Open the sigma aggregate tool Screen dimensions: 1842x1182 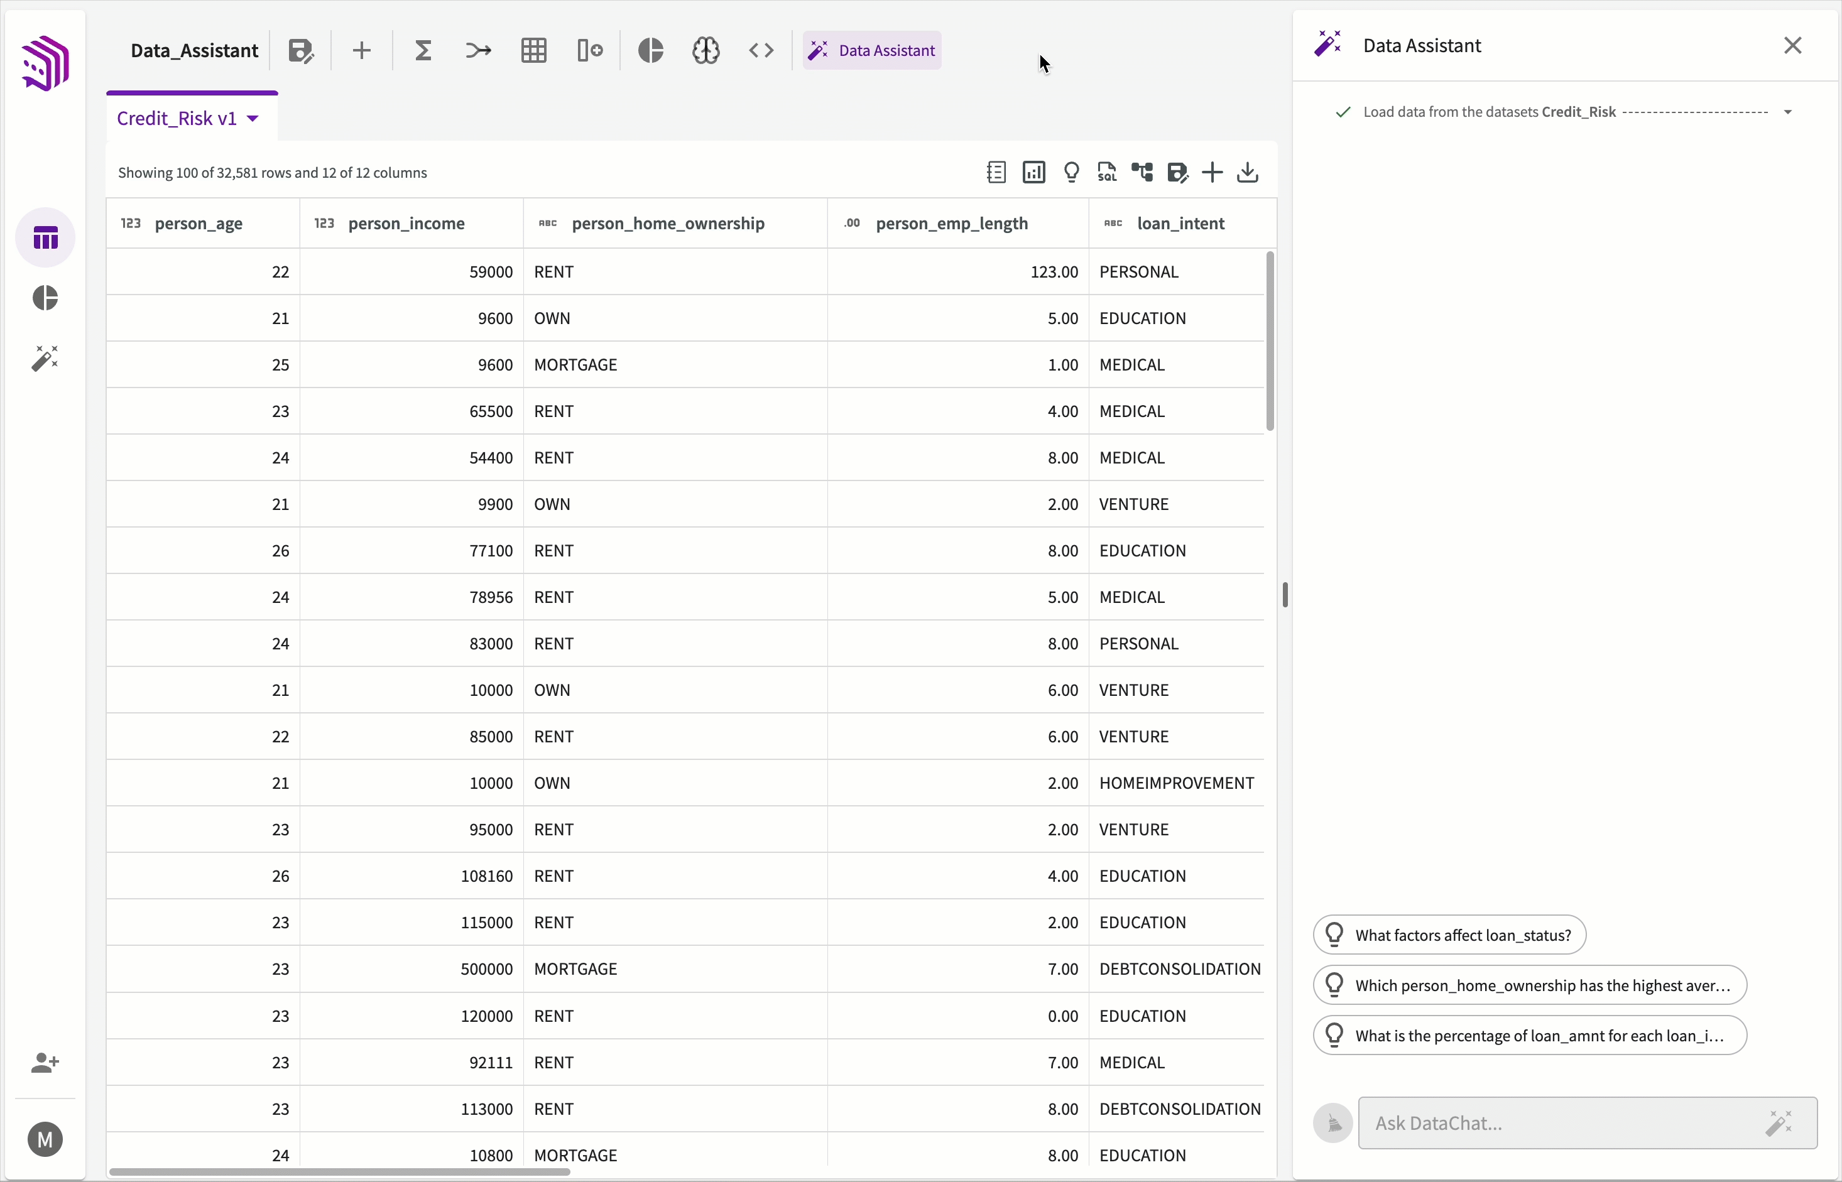click(423, 51)
